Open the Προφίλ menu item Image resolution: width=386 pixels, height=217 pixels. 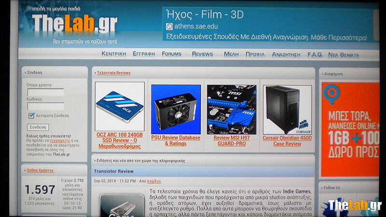pos(255,54)
